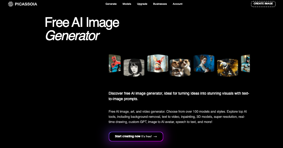Screen dimensions: 283x148
Task: Click the Picassoia swirl logo icon
Action: click(x=11, y=4)
